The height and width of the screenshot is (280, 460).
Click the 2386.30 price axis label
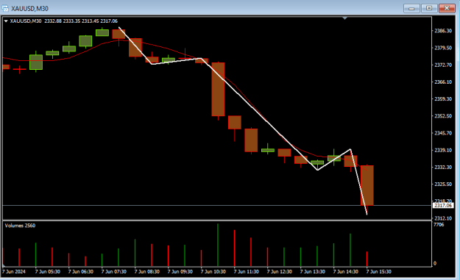tap(443, 31)
